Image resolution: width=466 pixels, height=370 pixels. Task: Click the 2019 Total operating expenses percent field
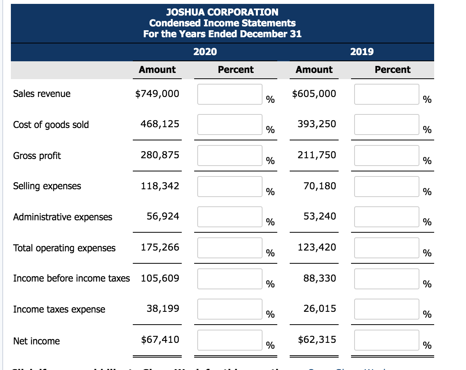(x=386, y=248)
